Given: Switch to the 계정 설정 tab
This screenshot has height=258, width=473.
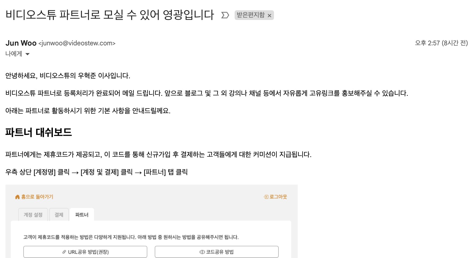Looking at the screenshot, I should [x=33, y=215].
